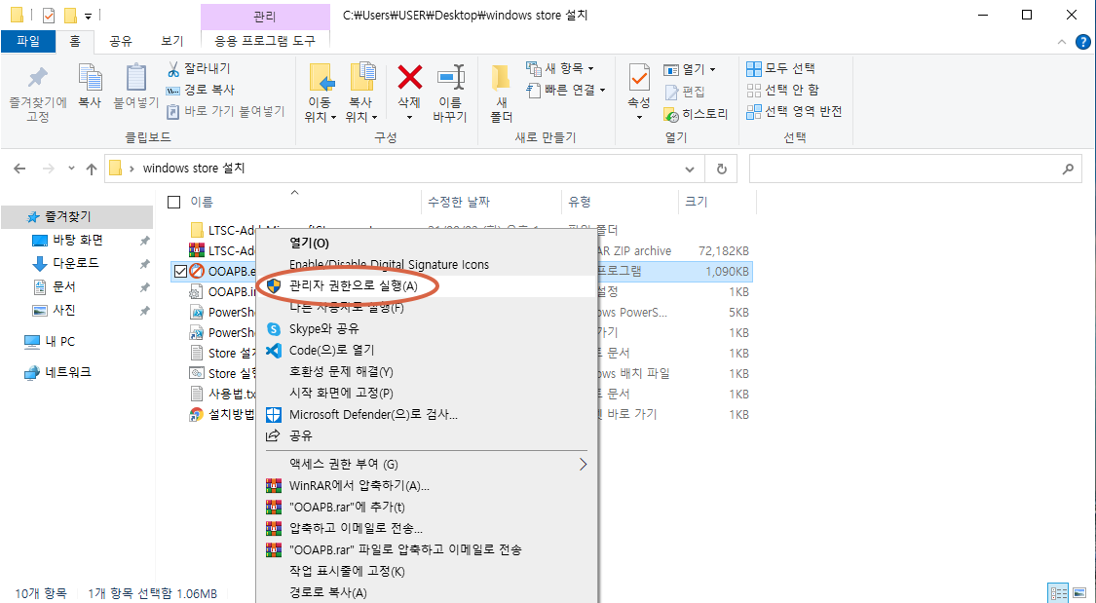The width and height of the screenshot is (1096, 603).
Task: Switch to details view icon in status bar
Action: [x=1058, y=592]
